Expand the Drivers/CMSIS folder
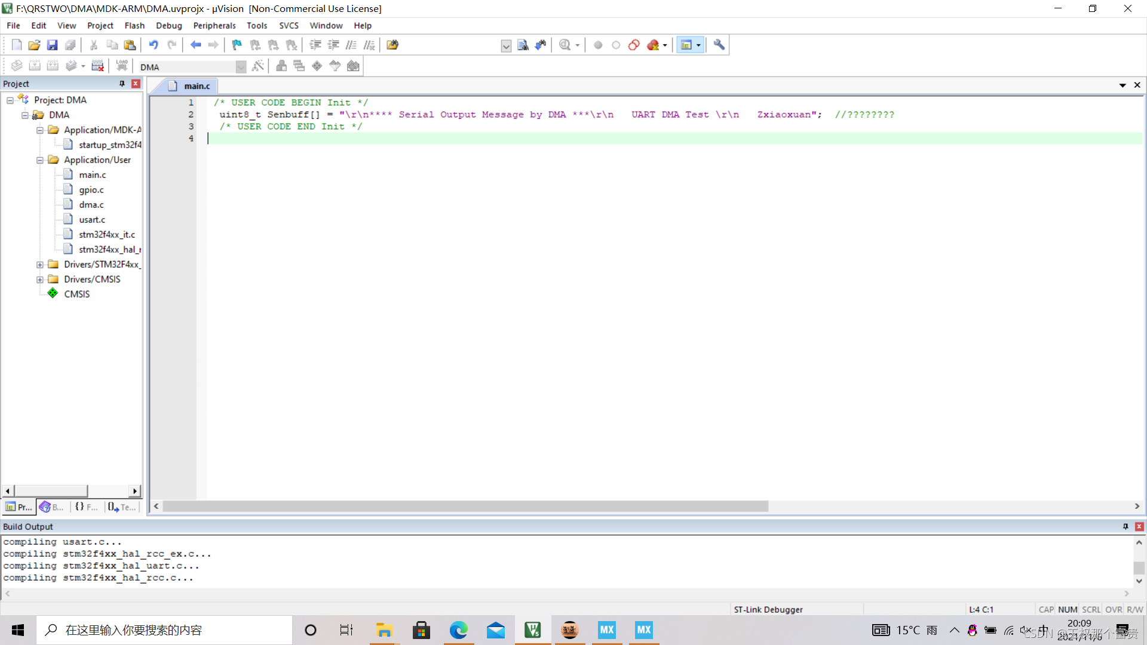 click(x=40, y=279)
